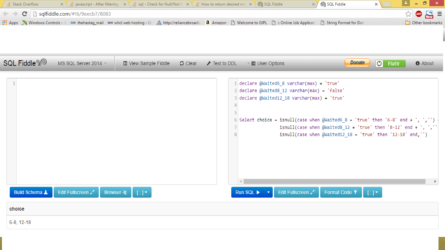The width and height of the screenshot is (445, 250).
Task: Click the browser forward arrow
Action: [15, 14]
